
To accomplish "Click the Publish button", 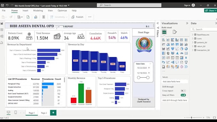I will click(77, 17).
